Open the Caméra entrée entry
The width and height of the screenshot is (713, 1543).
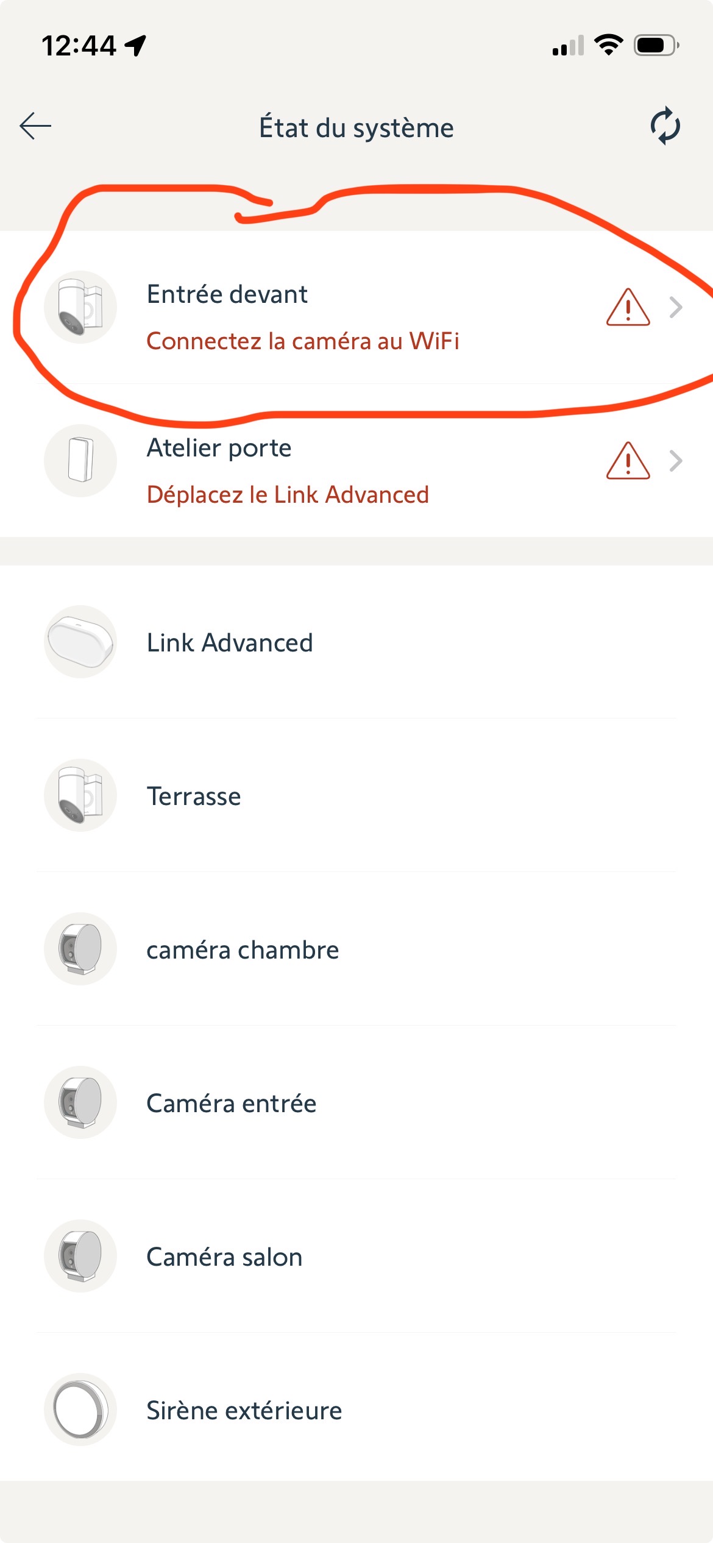point(232,1104)
